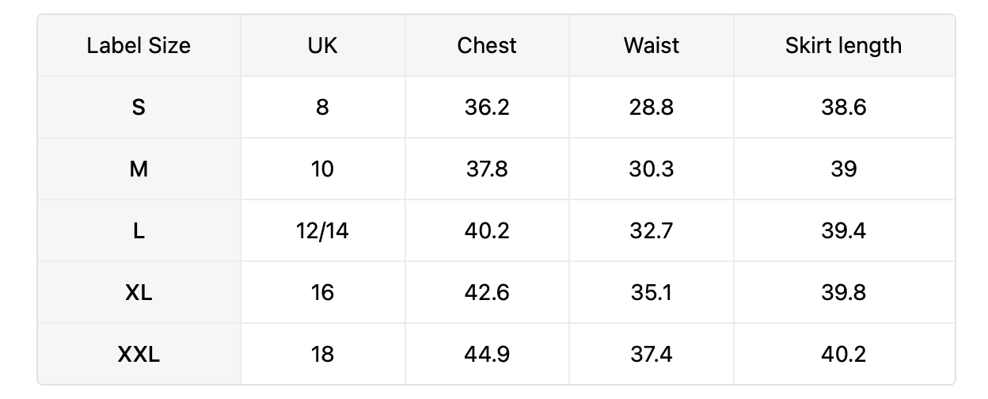Image resolution: width=988 pixels, height=399 pixels.
Task: Click the Label Size column header
Action: tap(139, 45)
